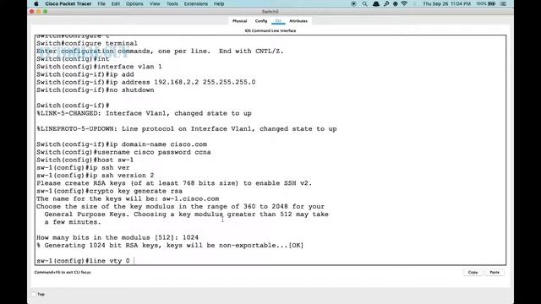
Task: Select the CLI tab
Action: pos(278,21)
